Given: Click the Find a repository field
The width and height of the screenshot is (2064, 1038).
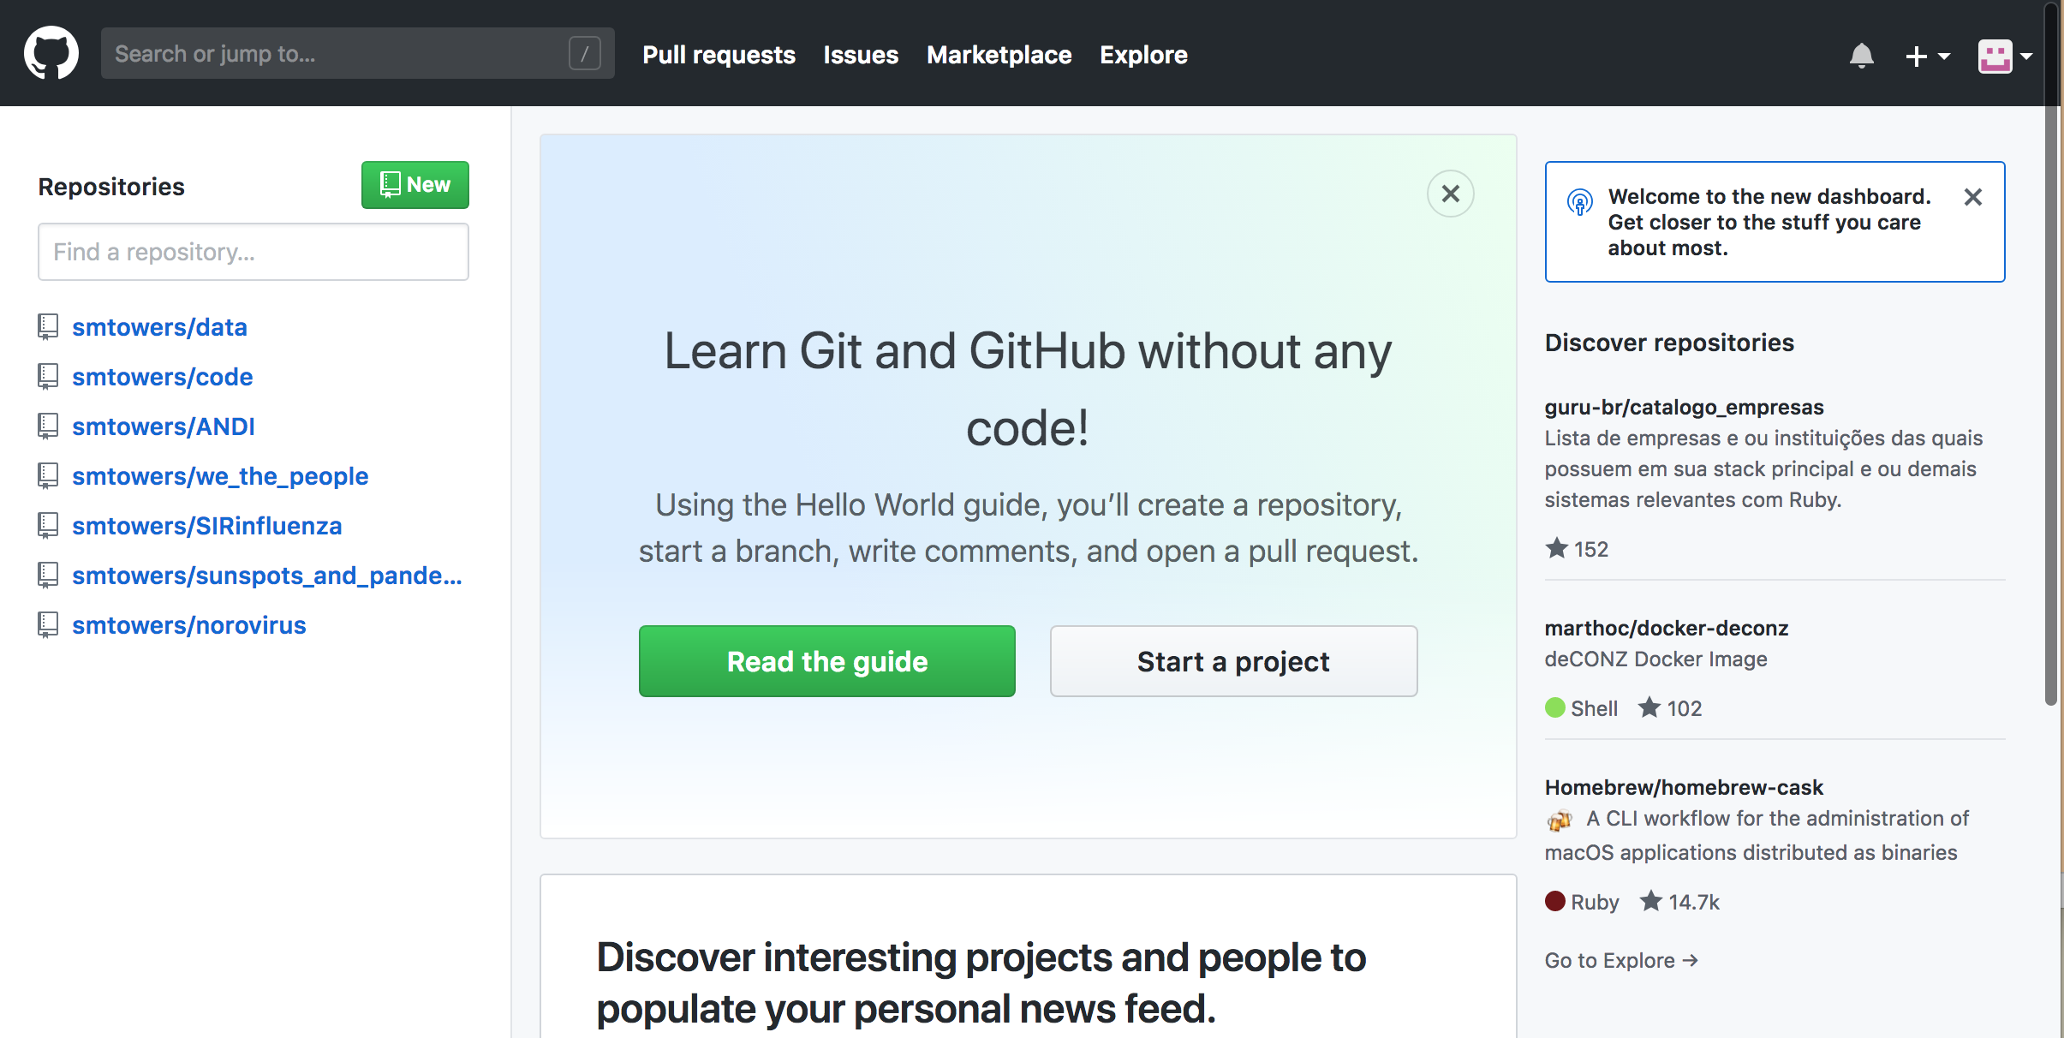Looking at the screenshot, I should pyautogui.click(x=254, y=252).
